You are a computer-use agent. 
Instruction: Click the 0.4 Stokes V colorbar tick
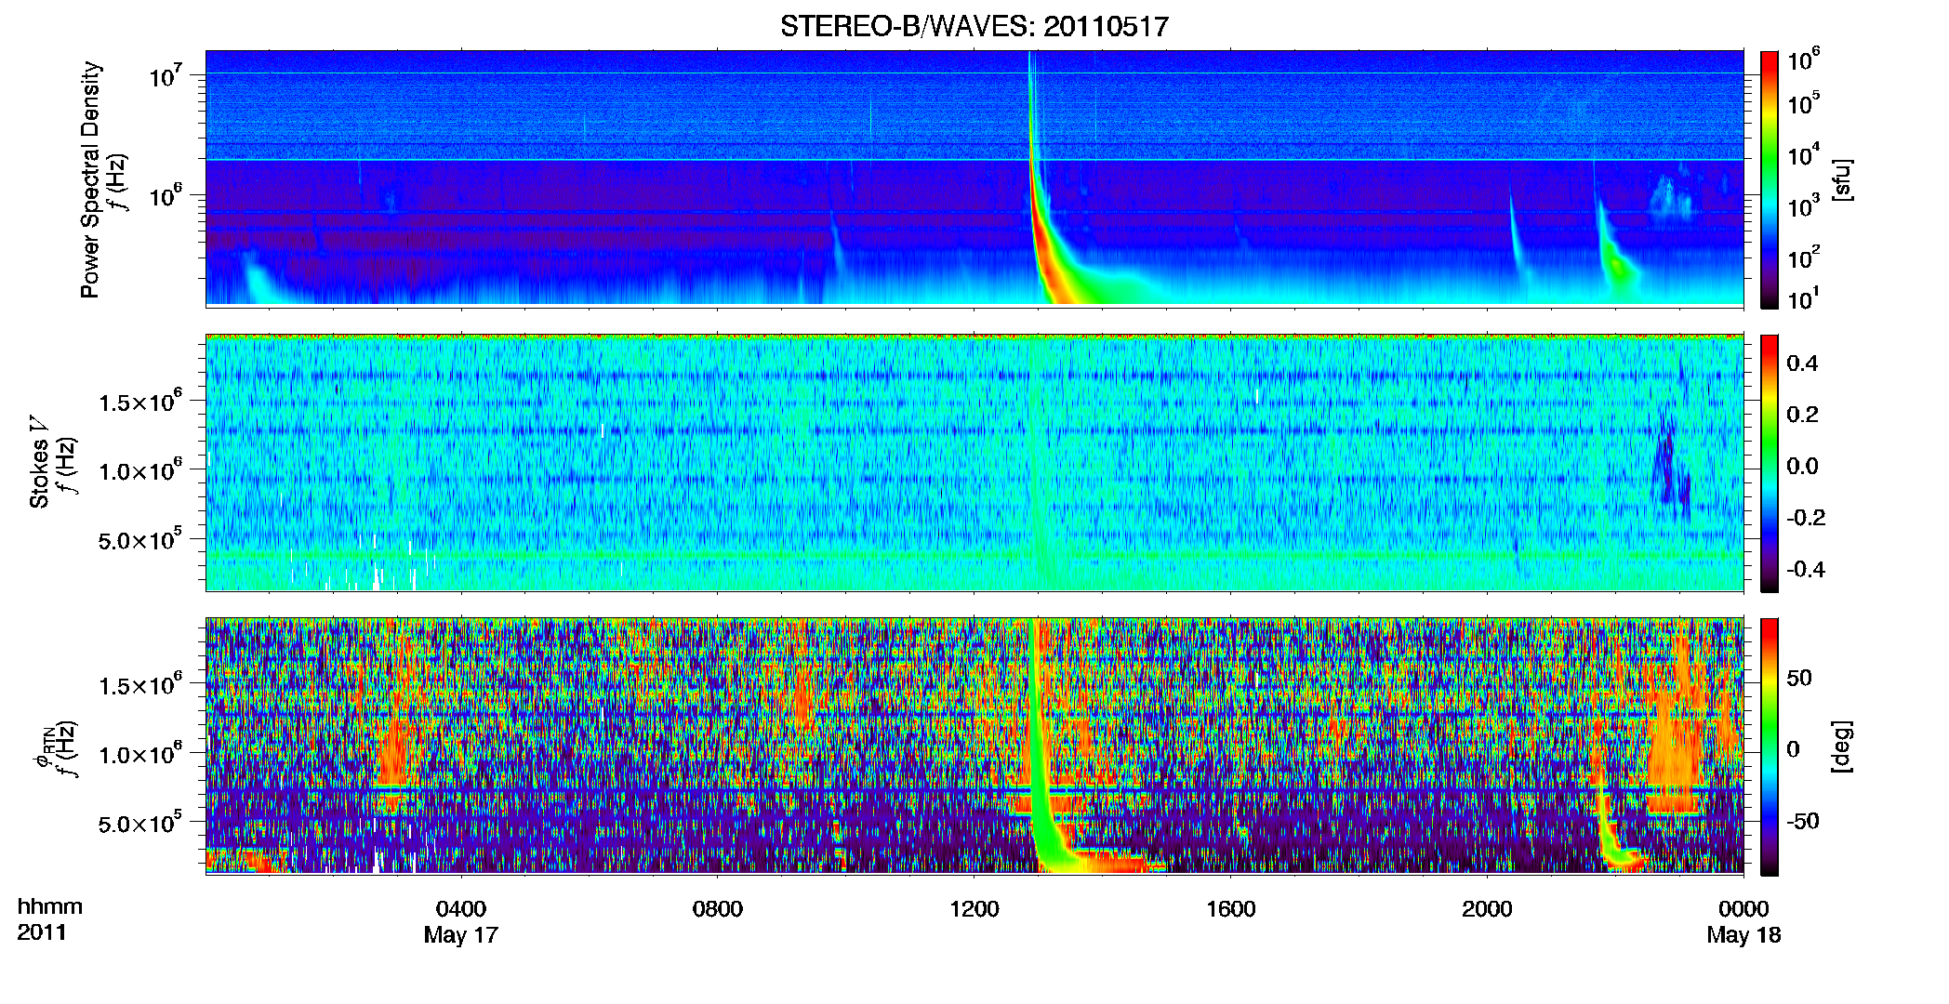coord(1802,363)
